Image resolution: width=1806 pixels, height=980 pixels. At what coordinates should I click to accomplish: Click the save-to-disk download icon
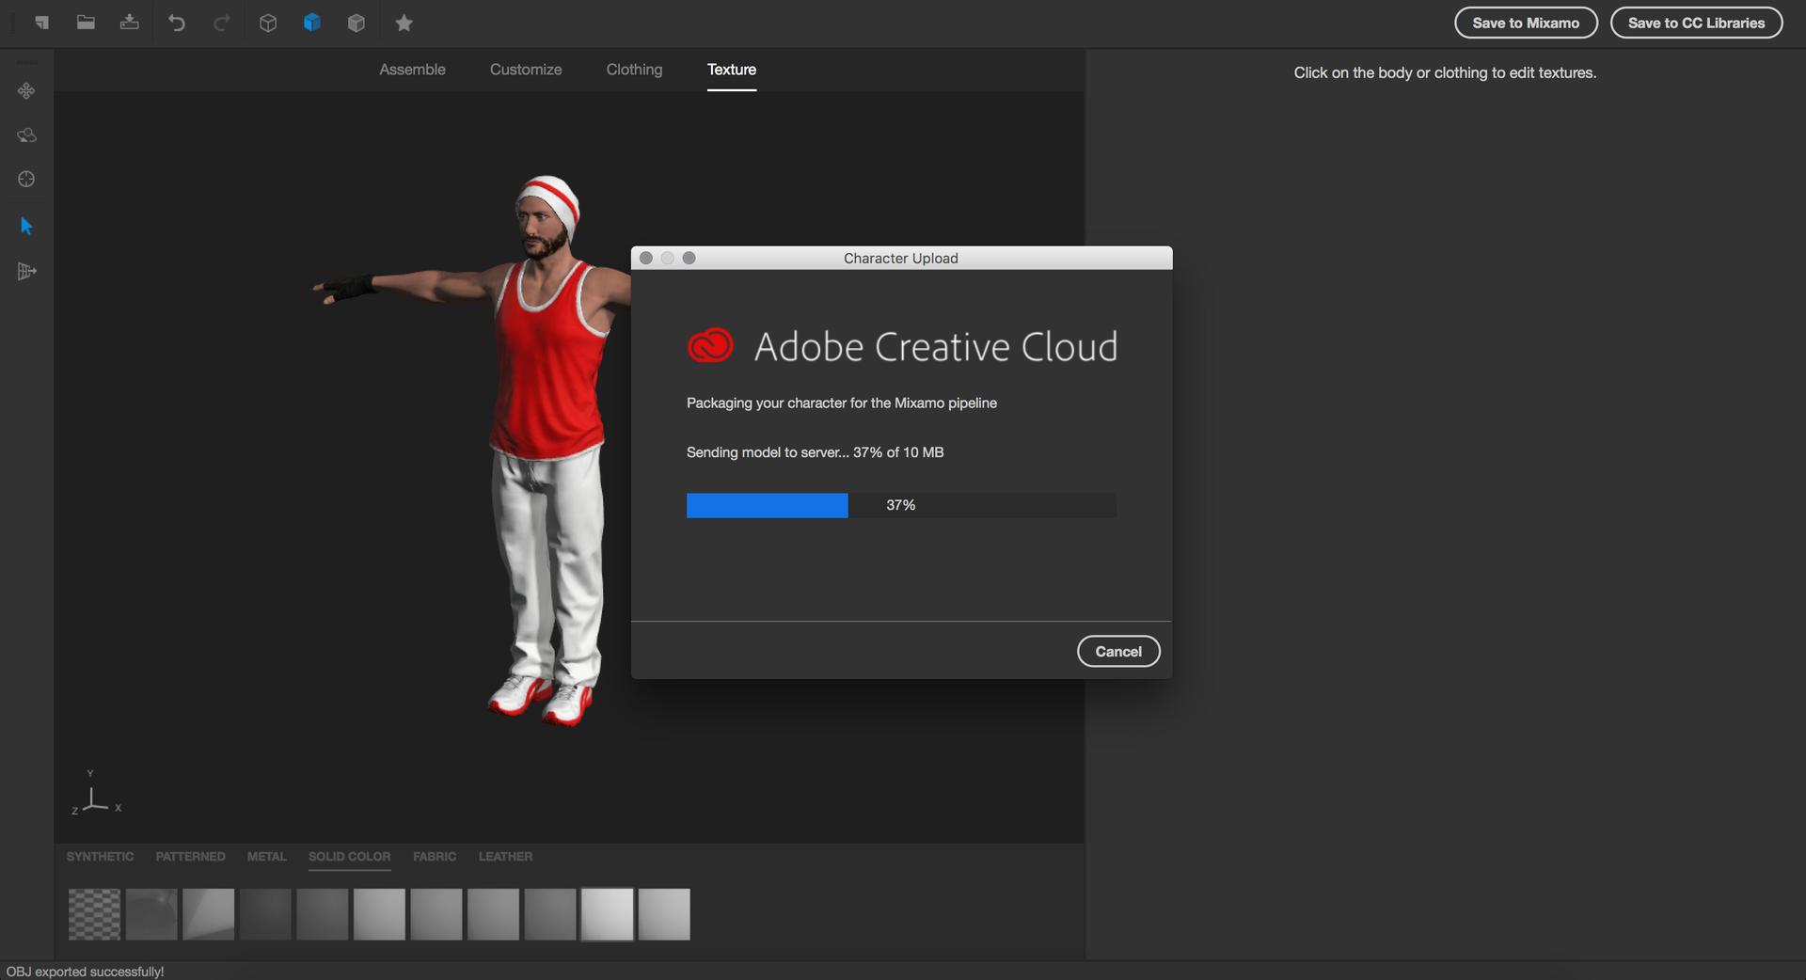130,23
